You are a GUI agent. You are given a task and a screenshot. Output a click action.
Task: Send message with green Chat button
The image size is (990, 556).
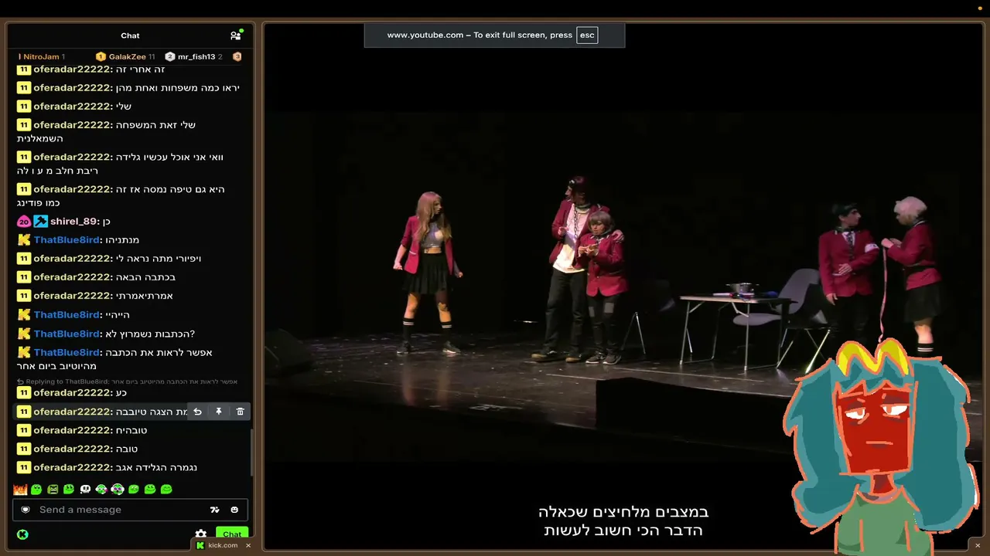coord(232,534)
